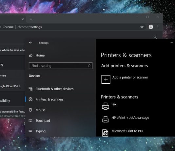Focus the Find a setting box

point(61,66)
